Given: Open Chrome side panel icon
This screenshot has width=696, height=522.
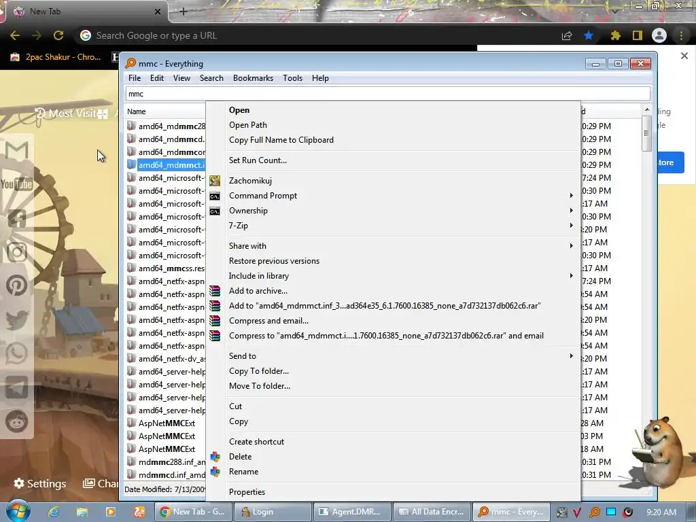Looking at the screenshot, I should [638, 35].
